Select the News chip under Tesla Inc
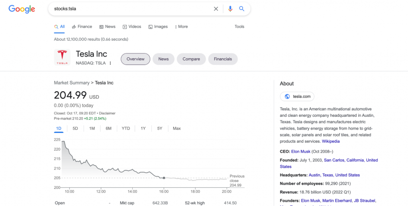Image resolution: width=408 pixels, height=206 pixels. 163,59
